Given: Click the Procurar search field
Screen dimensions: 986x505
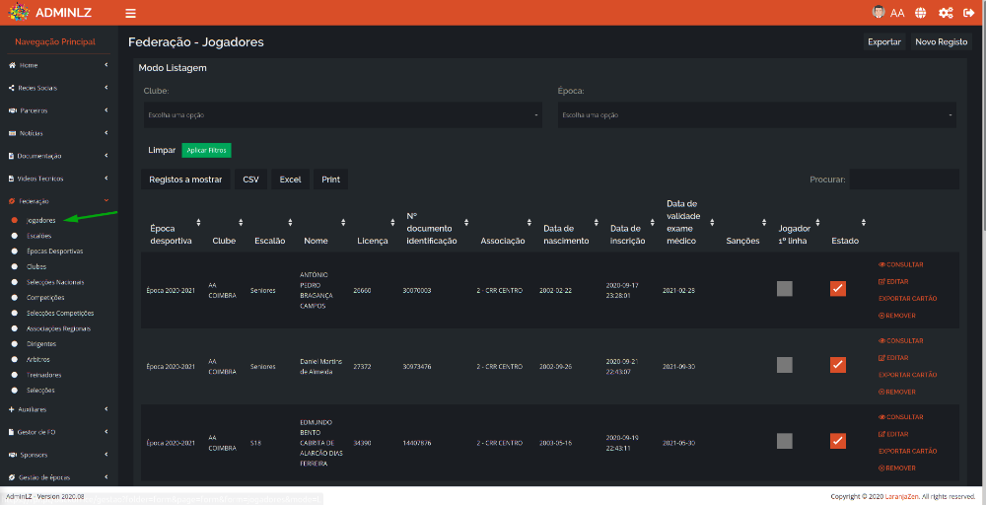Looking at the screenshot, I should pyautogui.click(x=904, y=180).
